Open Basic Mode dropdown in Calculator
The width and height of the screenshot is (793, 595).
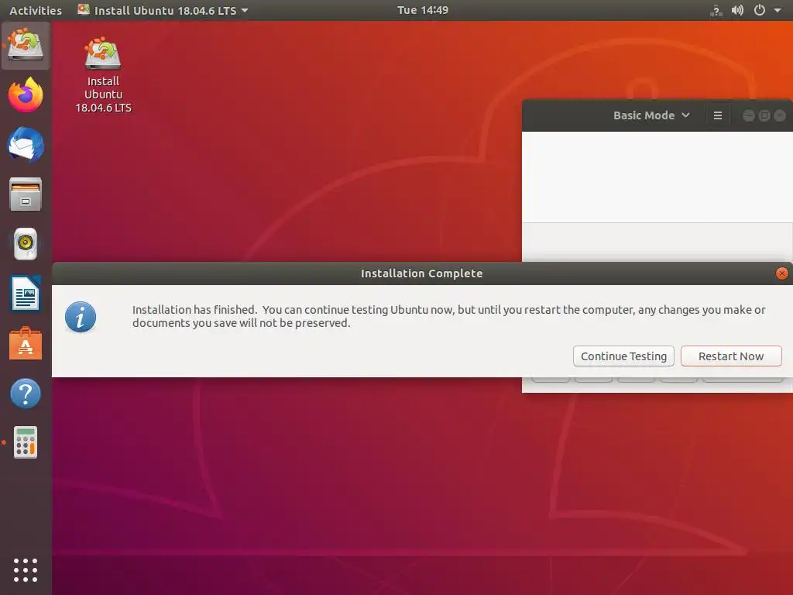click(651, 115)
